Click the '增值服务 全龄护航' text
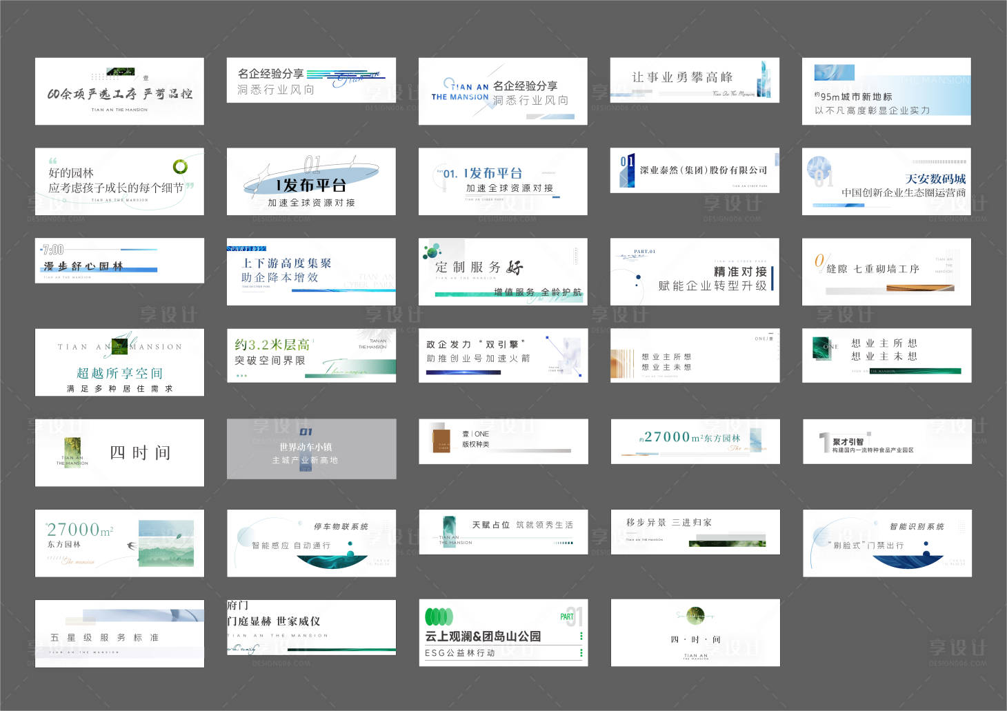This screenshot has height=711, width=1007. 537,292
